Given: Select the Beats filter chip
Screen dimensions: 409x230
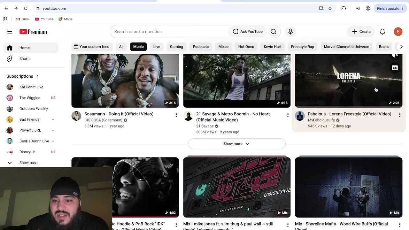Looking at the screenshot, I should click(x=384, y=47).
